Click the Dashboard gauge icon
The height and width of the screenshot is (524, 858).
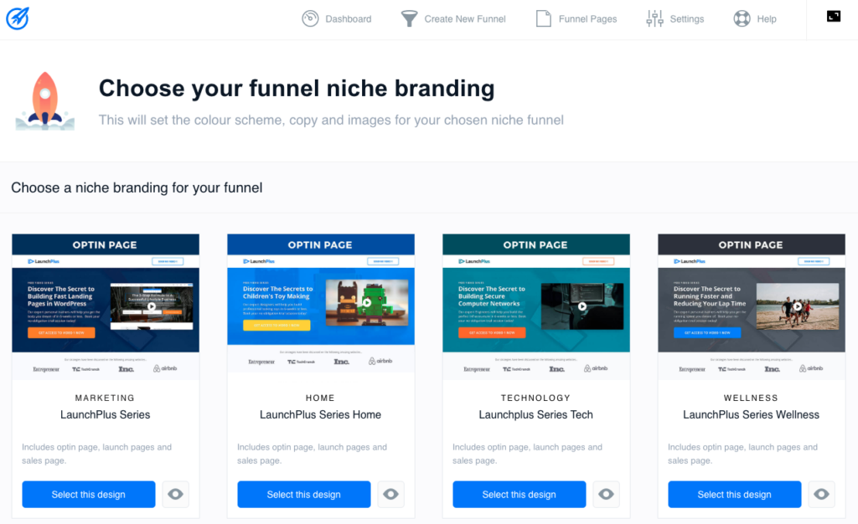tap(311, 18)
